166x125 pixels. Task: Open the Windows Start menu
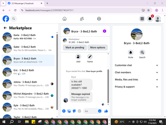click(4, 122)
